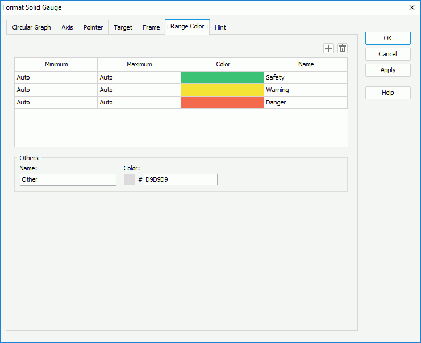Go to the Target tab

click(x=123, y=27)
